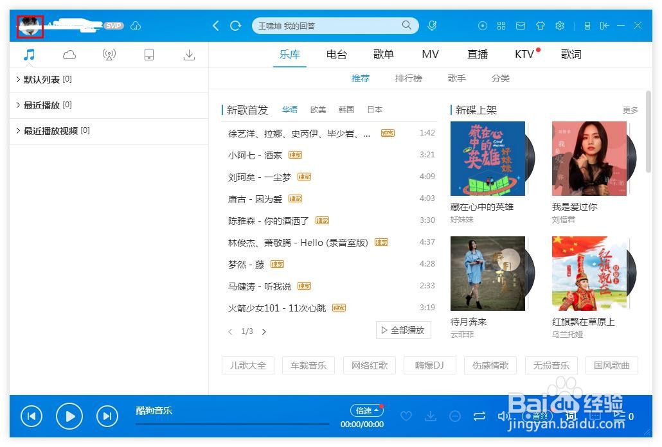Open the radio broadcast sidebar tab
Image resolution: width=662 pixels, height=447 pixels.
pos(109,55)
